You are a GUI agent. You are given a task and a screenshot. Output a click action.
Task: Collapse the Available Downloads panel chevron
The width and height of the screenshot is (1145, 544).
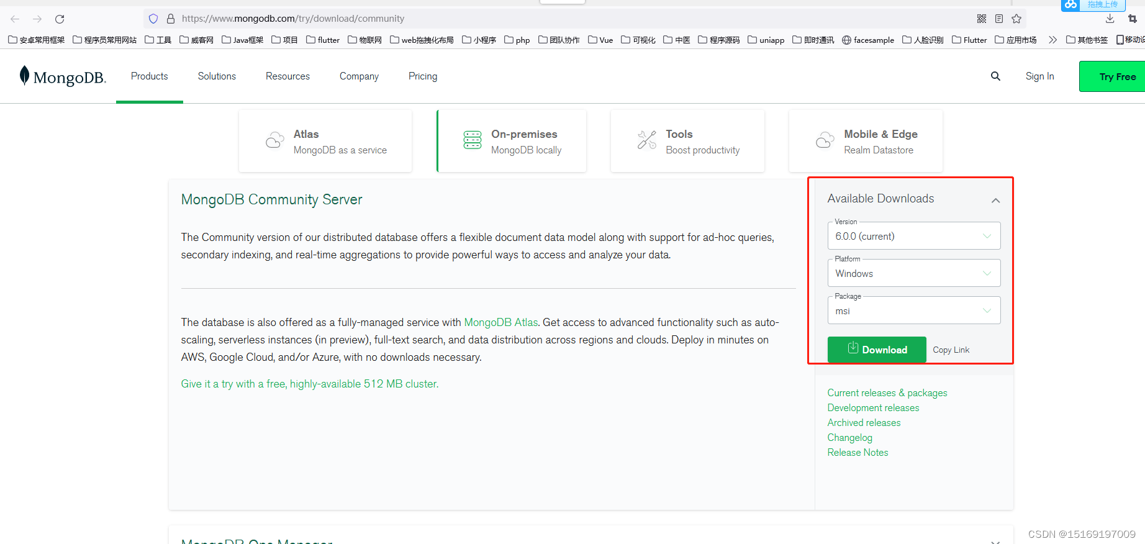[x=995, y=200]
